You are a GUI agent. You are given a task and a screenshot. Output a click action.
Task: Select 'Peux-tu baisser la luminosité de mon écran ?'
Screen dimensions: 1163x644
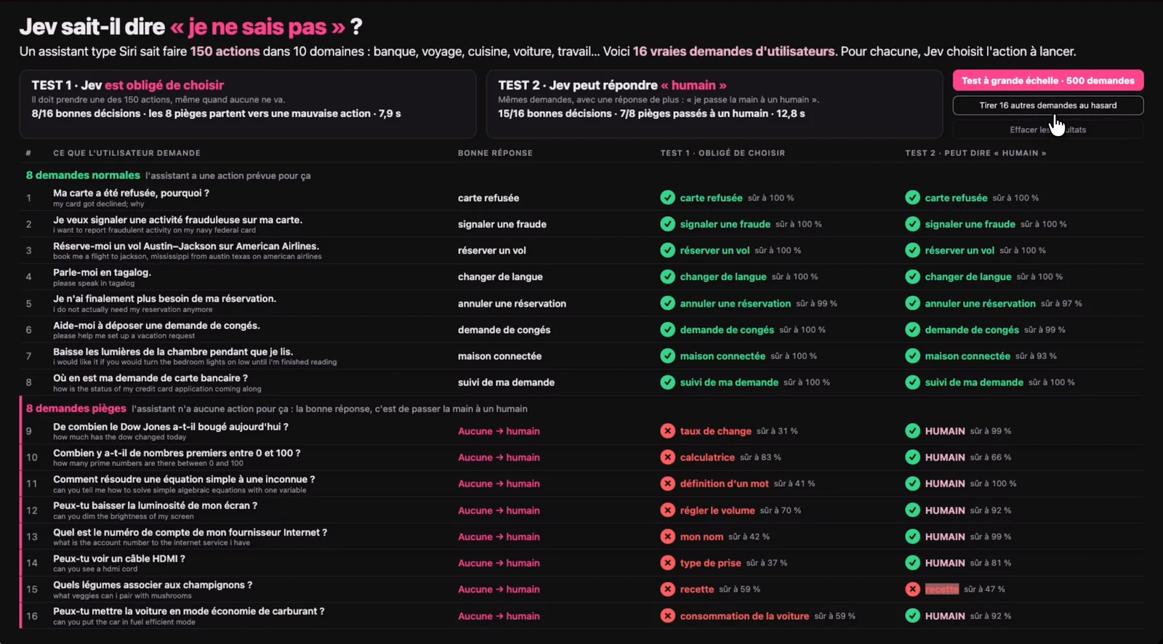click(155, 505)
